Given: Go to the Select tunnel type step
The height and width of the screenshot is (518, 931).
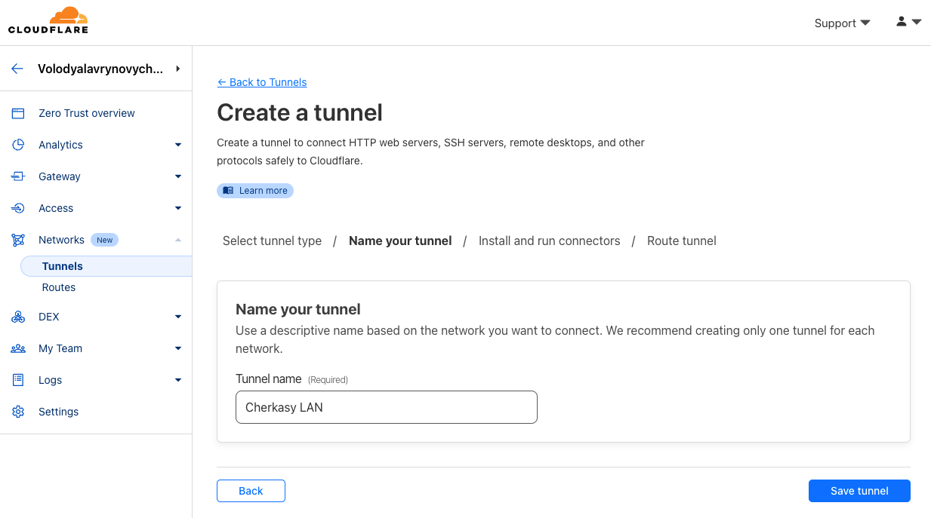Looking at the screenshot, I should [x=272, y=241].
